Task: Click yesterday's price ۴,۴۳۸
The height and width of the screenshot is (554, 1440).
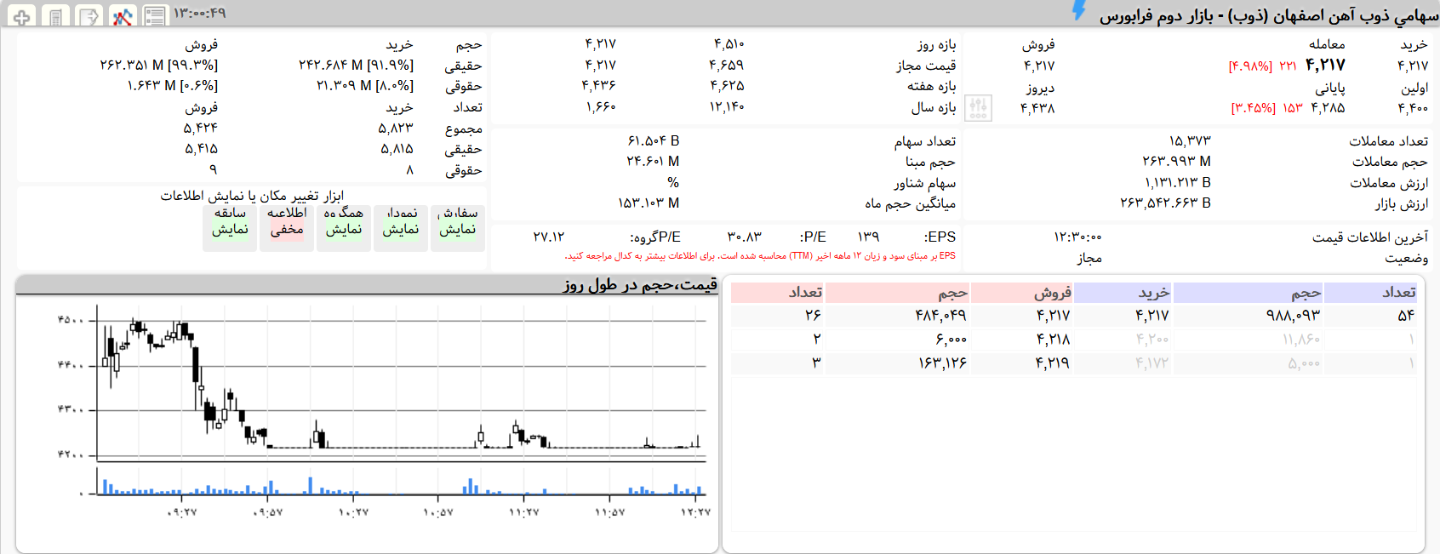Action: [1037, 108]
